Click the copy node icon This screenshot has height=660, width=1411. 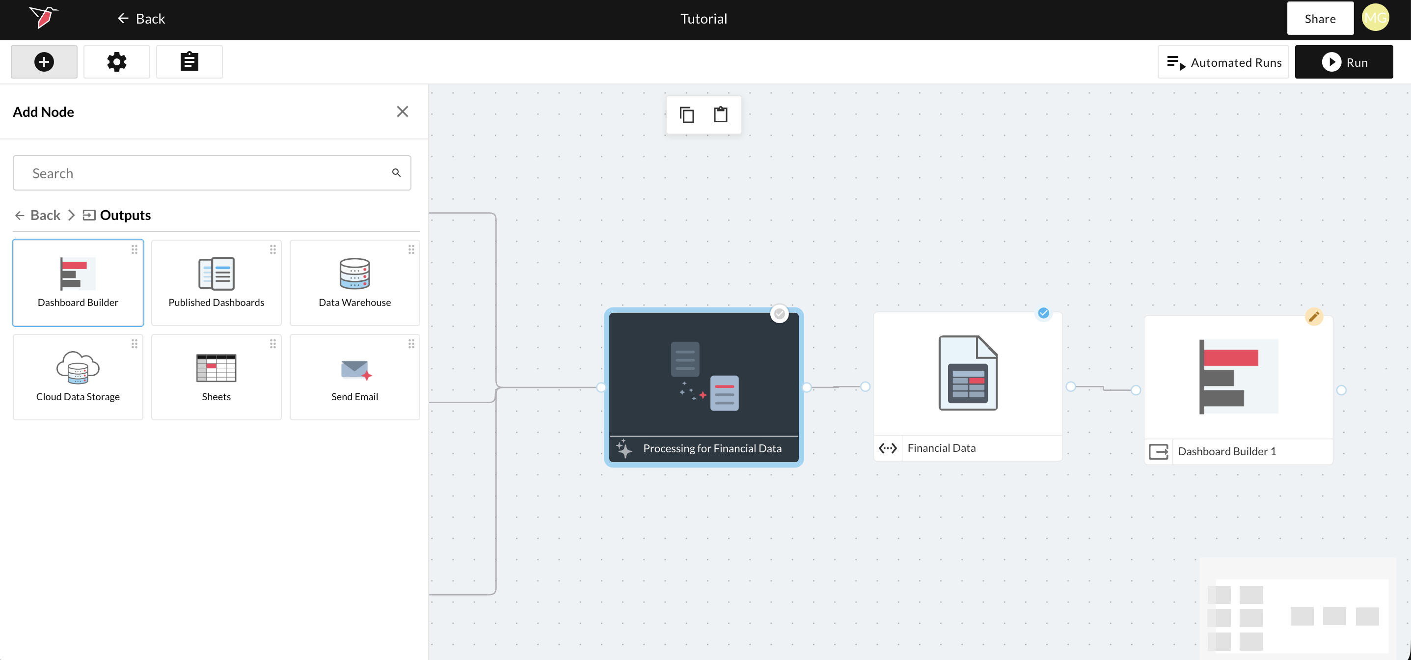(687, 115)
